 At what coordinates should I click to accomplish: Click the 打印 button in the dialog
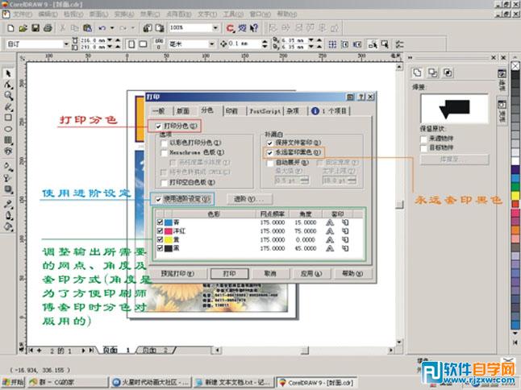point(229,274)
